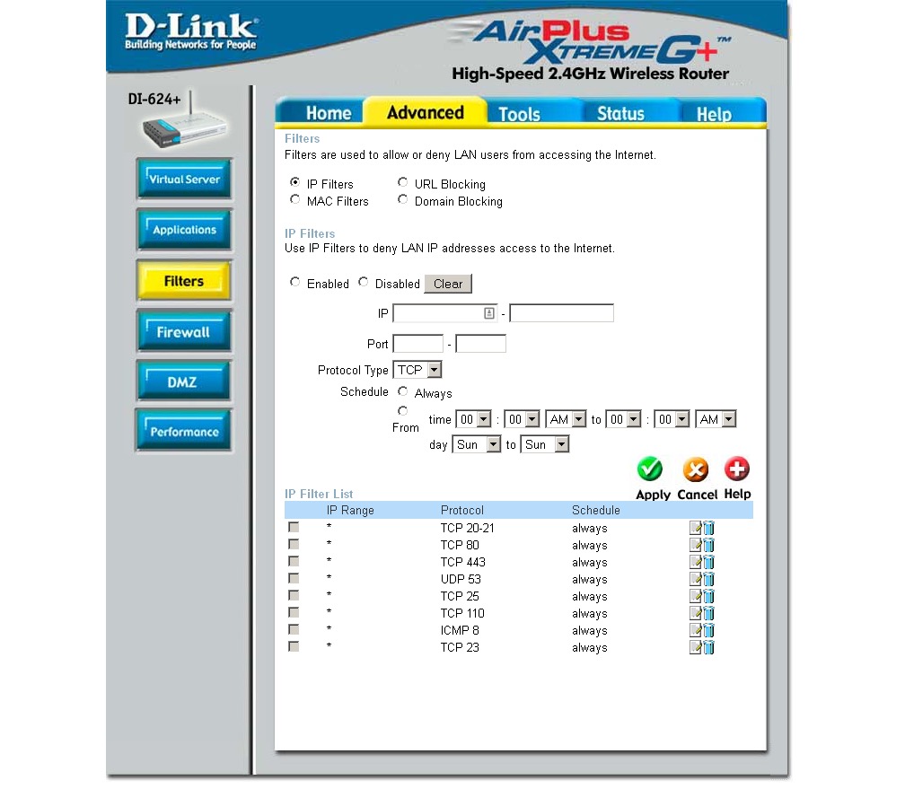This screenshot has width=905, height=789.
Task: Open the Firewall page
Action: pyautogui.click(x=184, y=331)
